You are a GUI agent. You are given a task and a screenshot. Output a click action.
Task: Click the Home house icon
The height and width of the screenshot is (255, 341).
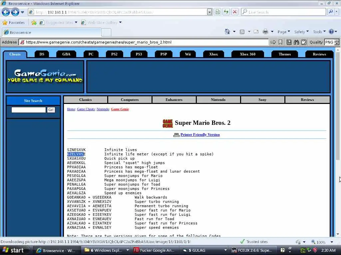point(227,32)
